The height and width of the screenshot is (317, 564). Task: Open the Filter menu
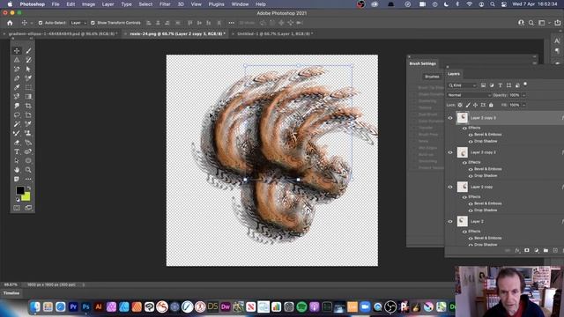165,4
